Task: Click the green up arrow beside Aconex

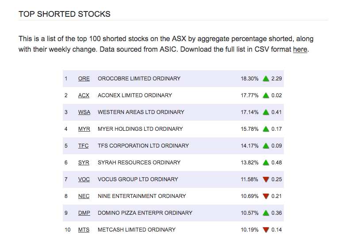Action: [266, 95]
